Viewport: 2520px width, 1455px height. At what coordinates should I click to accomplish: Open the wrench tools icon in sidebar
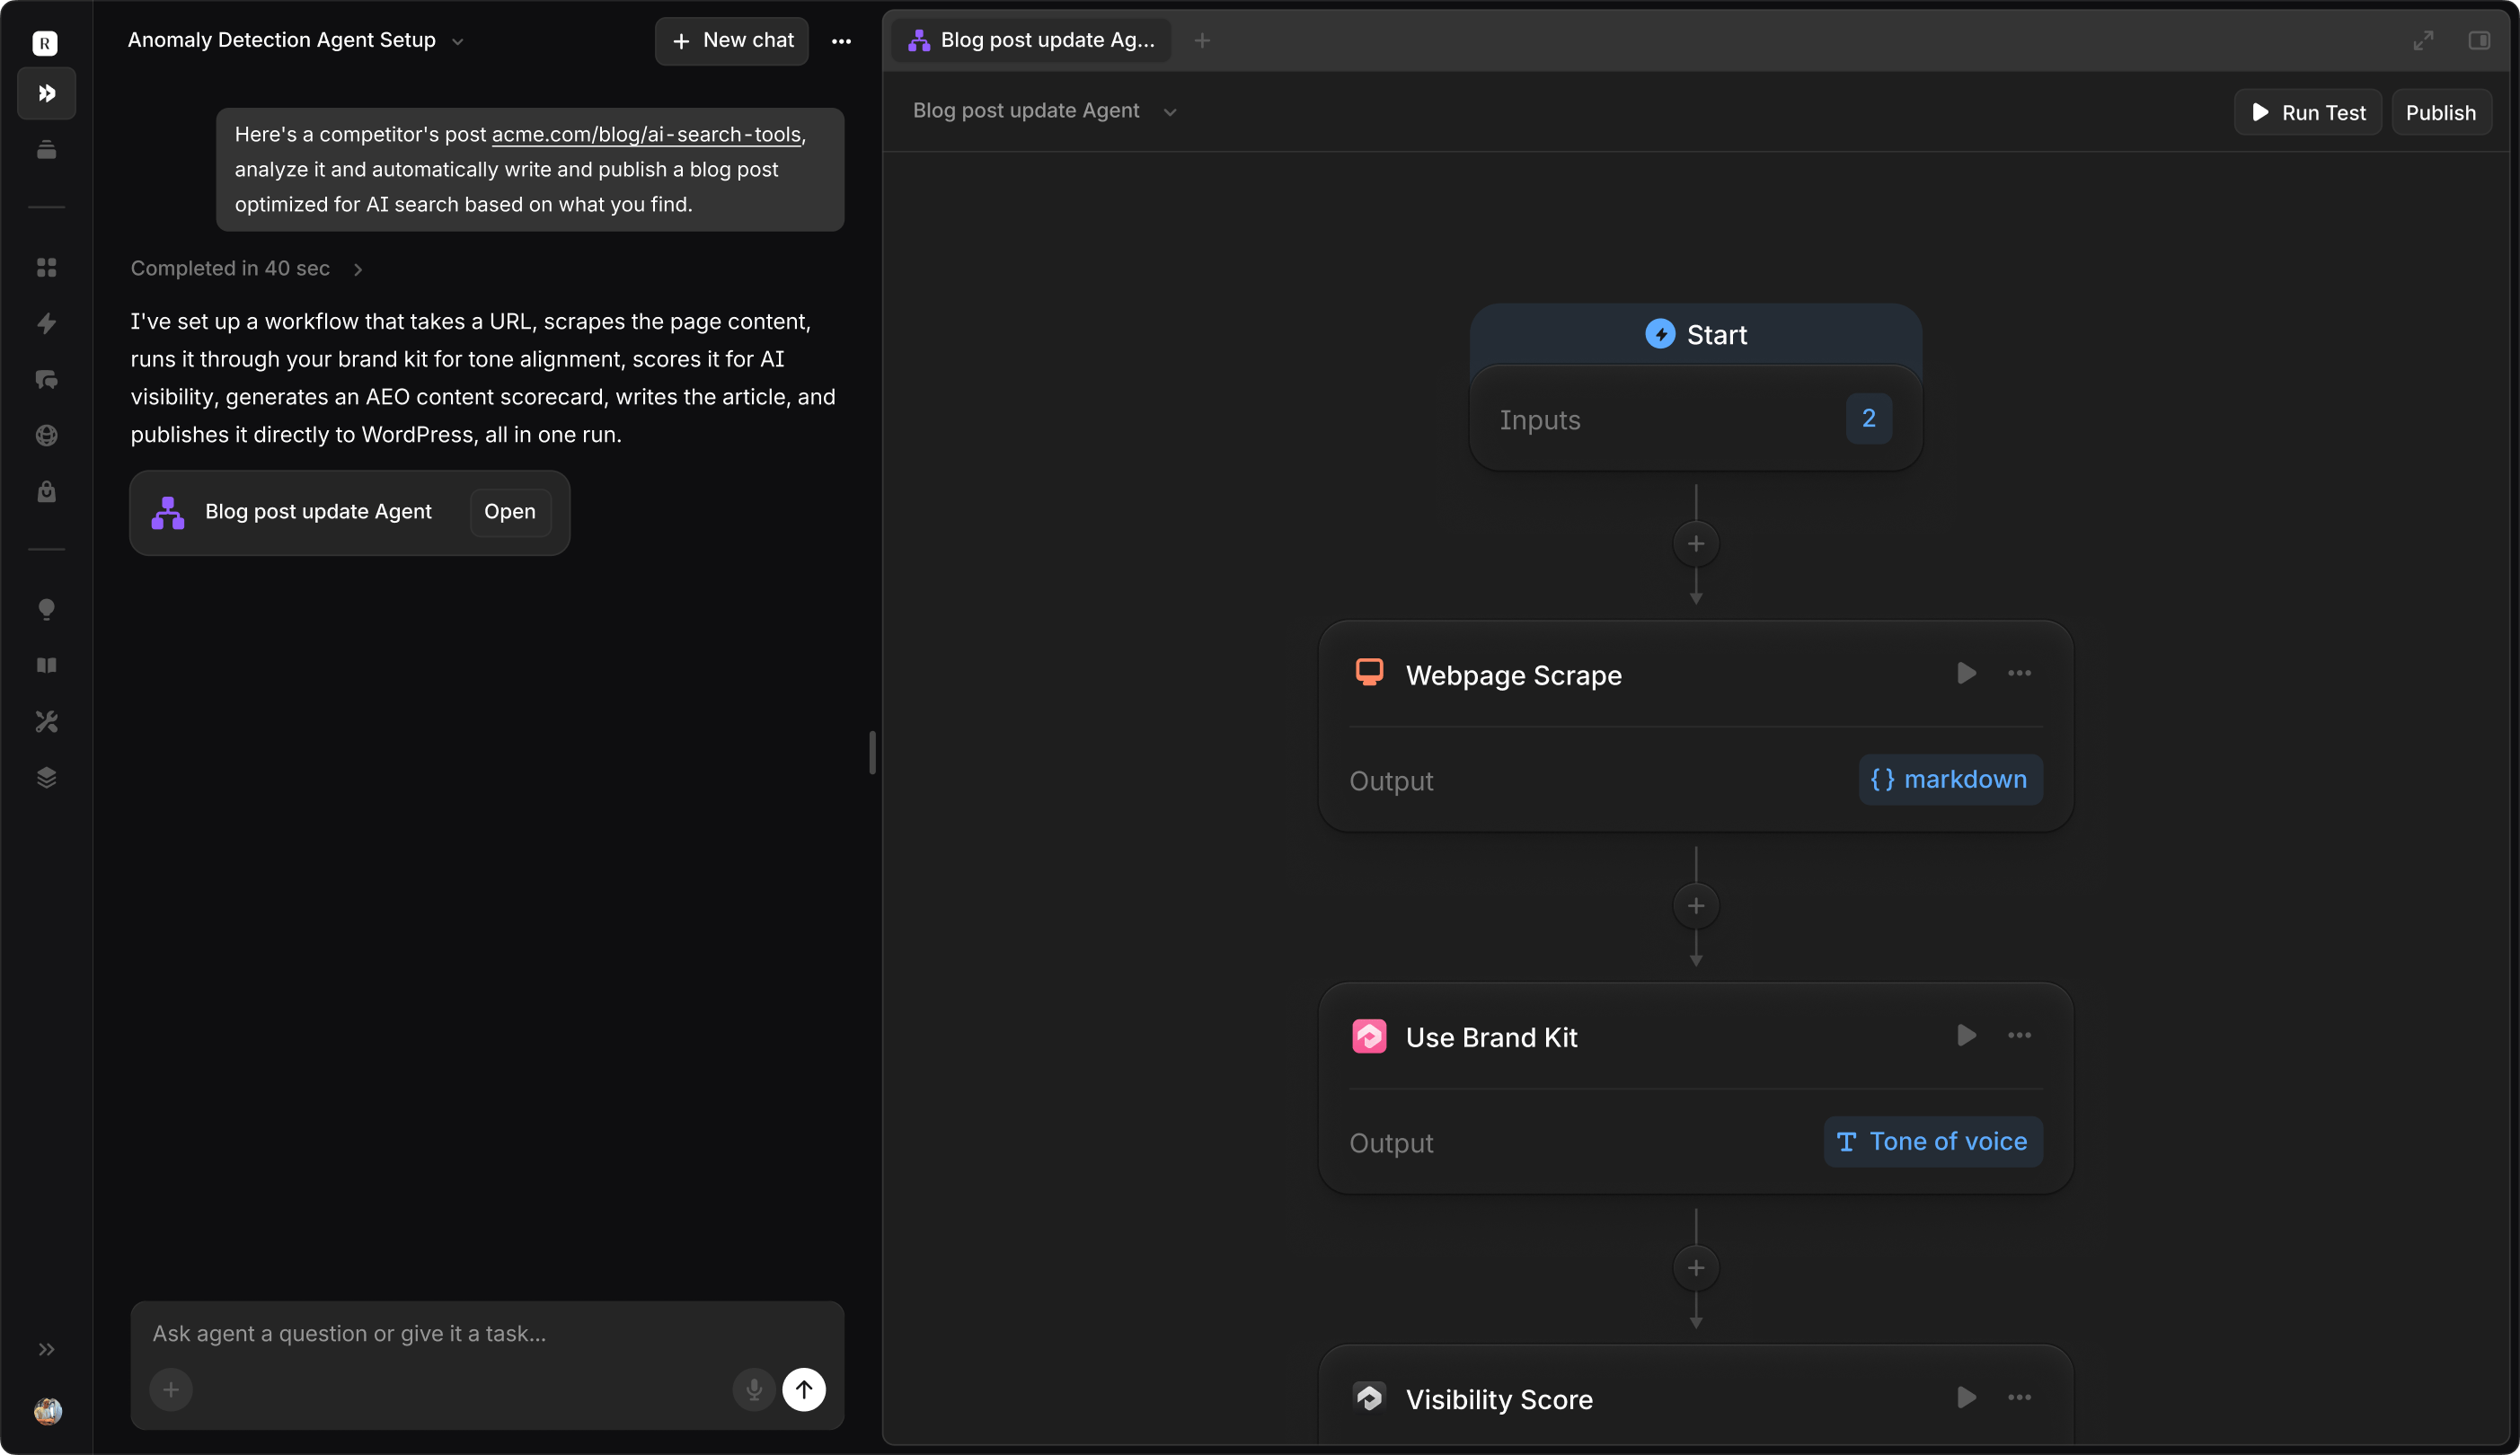point(46,720)
